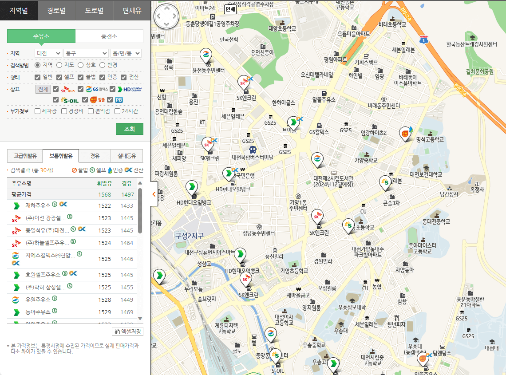Click the orange 알뜰 marker near 명석고등학교
This screenshot has width=506, height=375.
pos(405,134)
